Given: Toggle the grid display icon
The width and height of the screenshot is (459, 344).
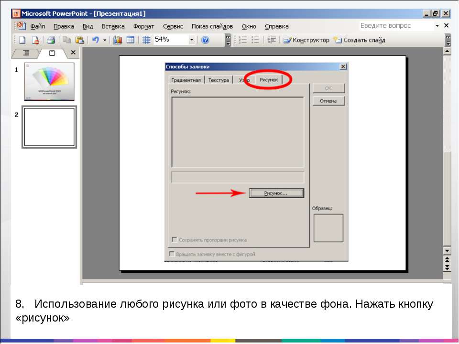Looking at the screenshot, I should tap(146, 40).
